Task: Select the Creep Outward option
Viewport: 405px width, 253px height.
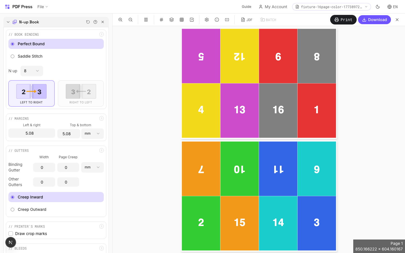Action: [13, 209]
